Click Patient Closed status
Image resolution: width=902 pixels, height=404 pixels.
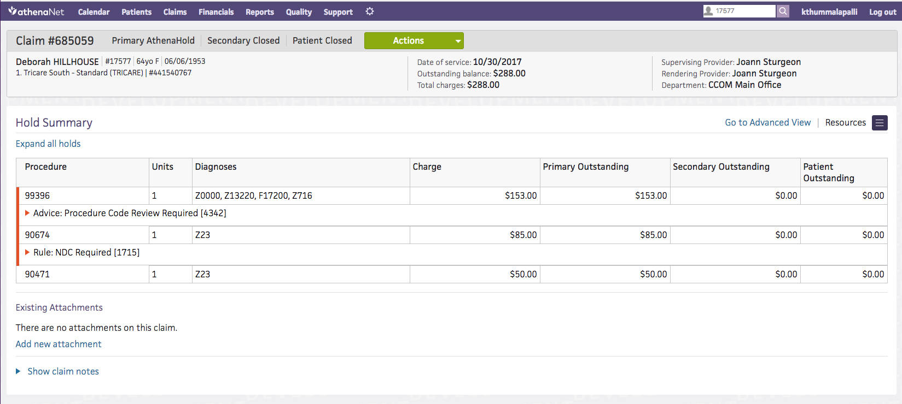tap(322, 41)
